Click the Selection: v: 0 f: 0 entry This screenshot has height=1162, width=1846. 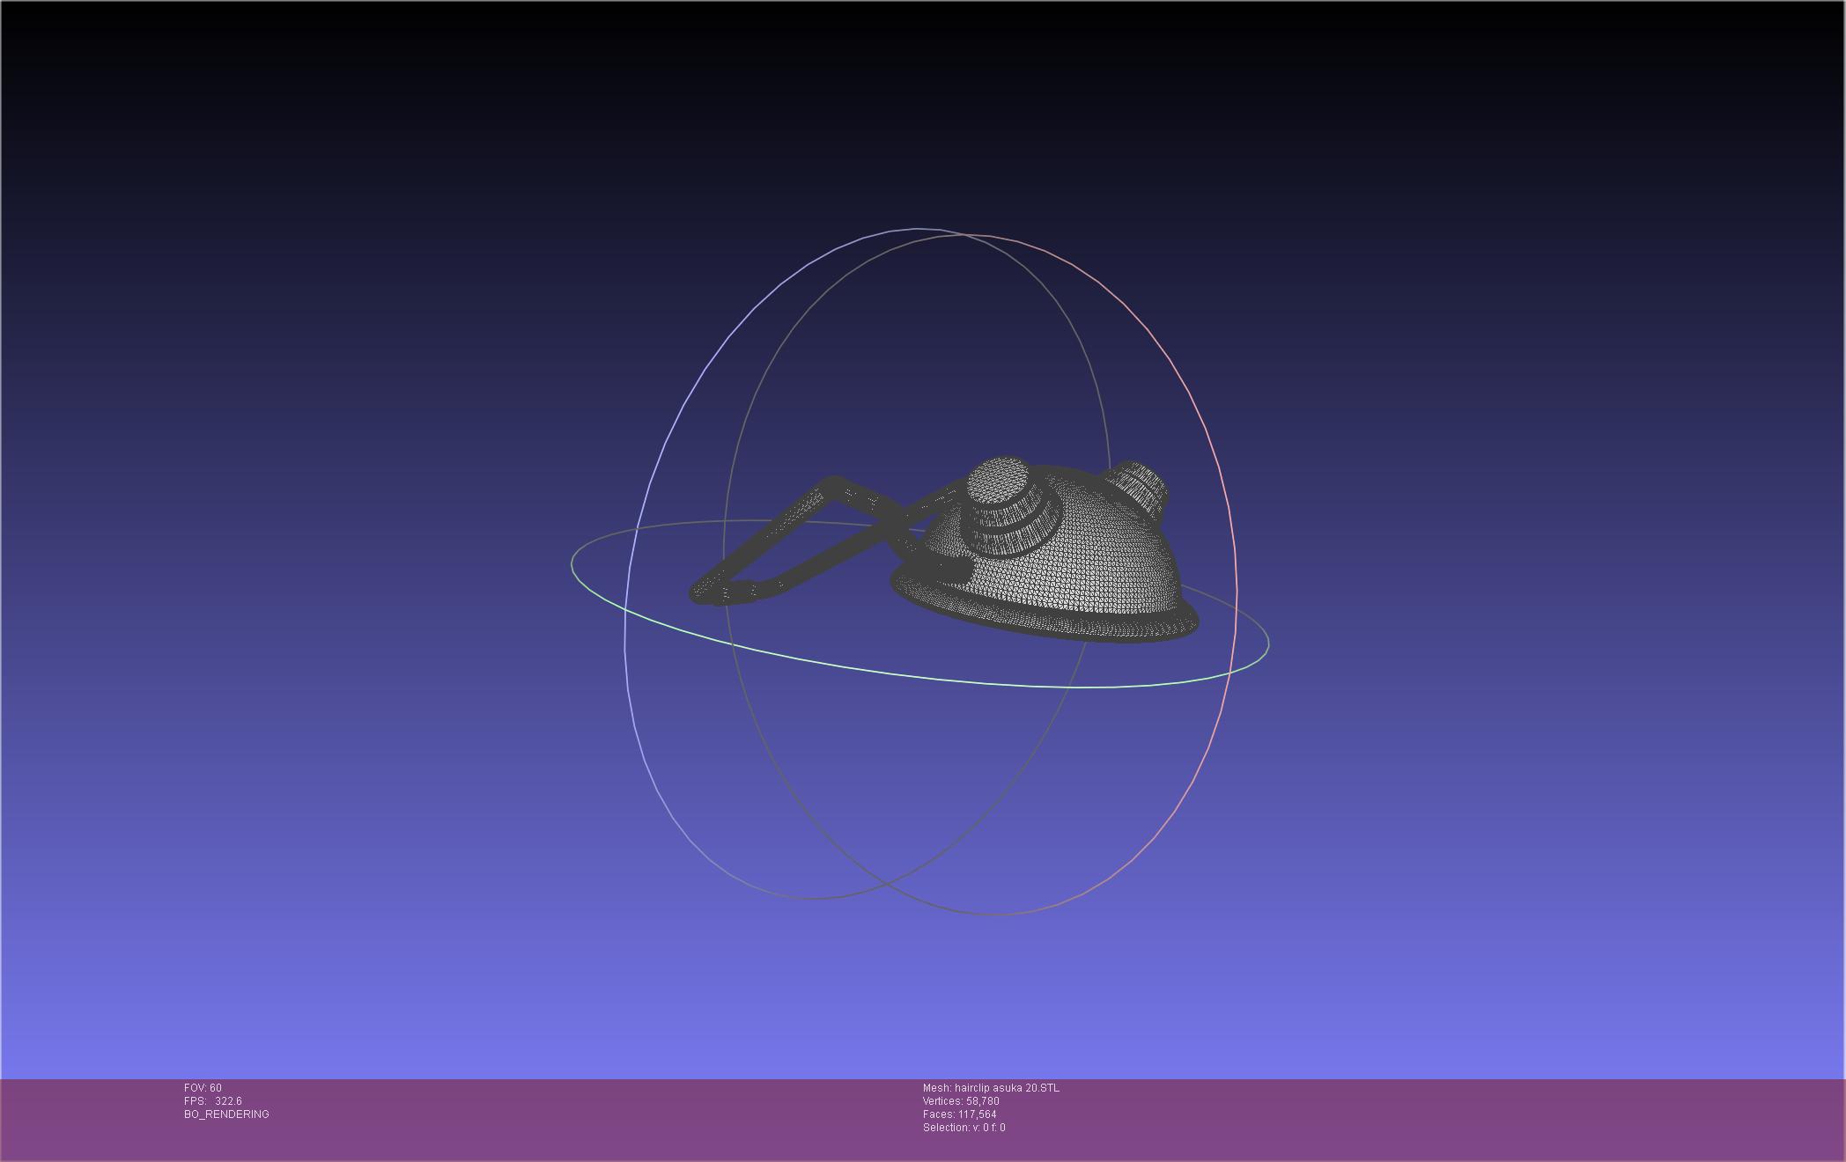click(x=964, y=1128)
